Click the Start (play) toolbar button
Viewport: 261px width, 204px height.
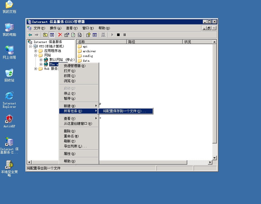(x=112, y=35)
